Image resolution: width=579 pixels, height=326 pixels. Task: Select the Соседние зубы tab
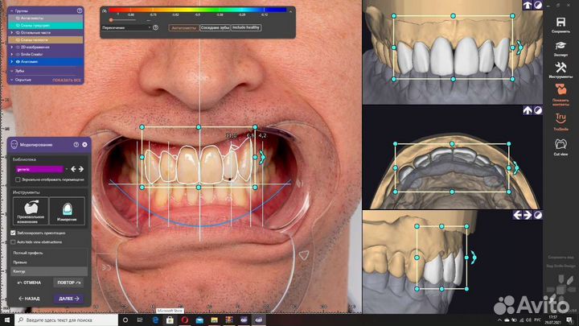(215, 27)
